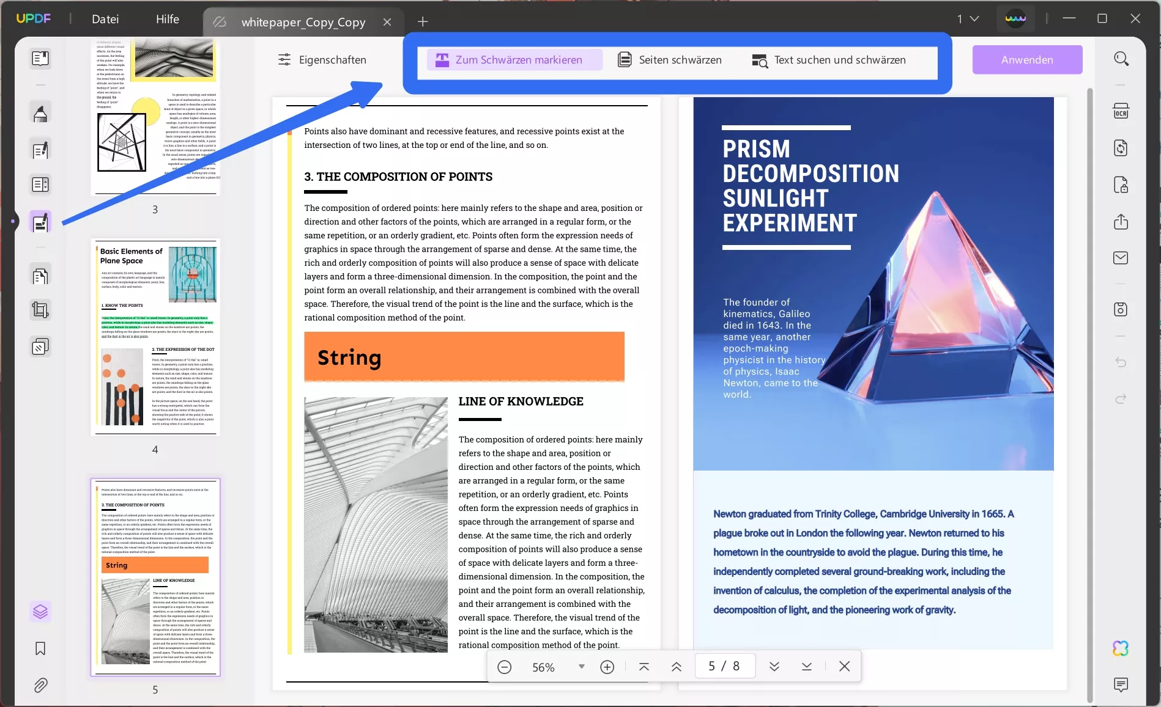Click the document vertical scrollbar
This screenshot has height=707, width=1161.
(x=1089, y=395)
